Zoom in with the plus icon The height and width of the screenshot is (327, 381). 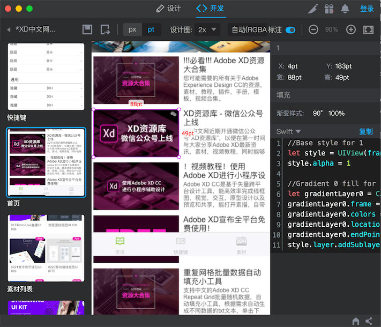coord(350,29)
